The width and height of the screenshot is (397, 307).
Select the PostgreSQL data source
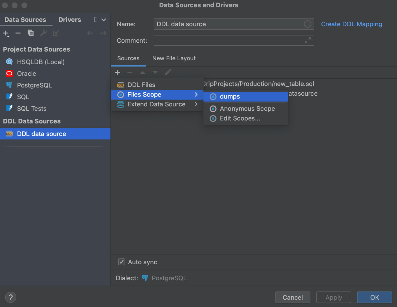35,85
